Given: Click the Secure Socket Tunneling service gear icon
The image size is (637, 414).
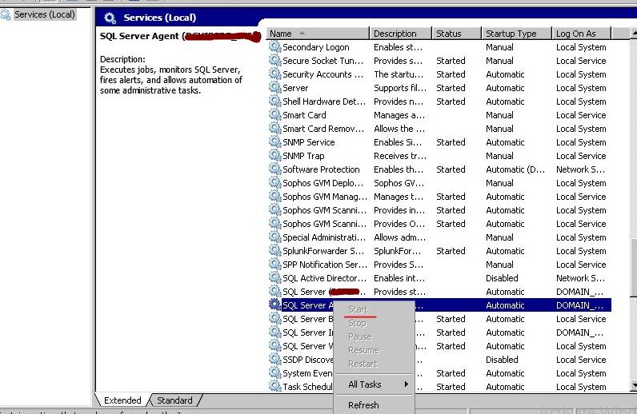Looking at the screenshot, I should coord(275,61).
